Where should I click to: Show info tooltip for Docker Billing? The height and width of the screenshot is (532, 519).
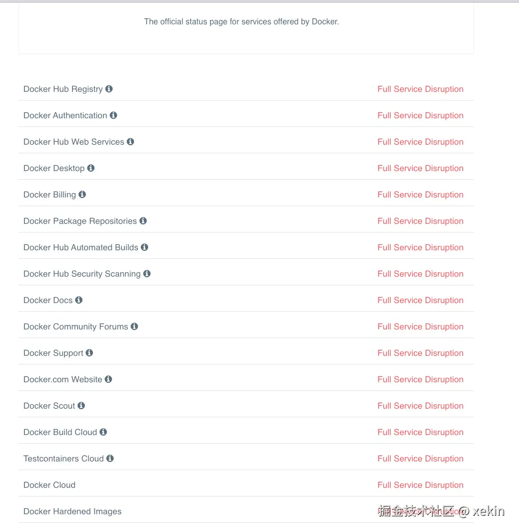(82, 194)
